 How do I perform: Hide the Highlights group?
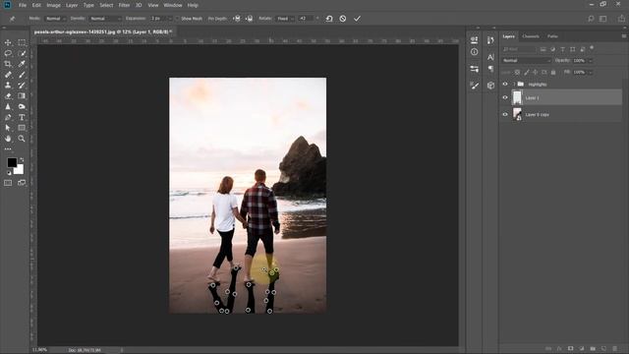click(505, 84)
